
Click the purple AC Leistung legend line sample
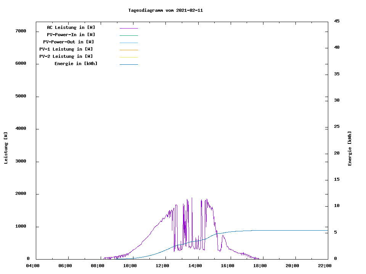128,28
